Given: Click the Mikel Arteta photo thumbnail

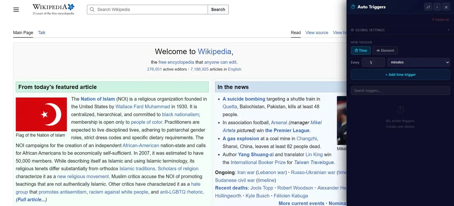Looking at the screenshot, I should coord(342,120).
